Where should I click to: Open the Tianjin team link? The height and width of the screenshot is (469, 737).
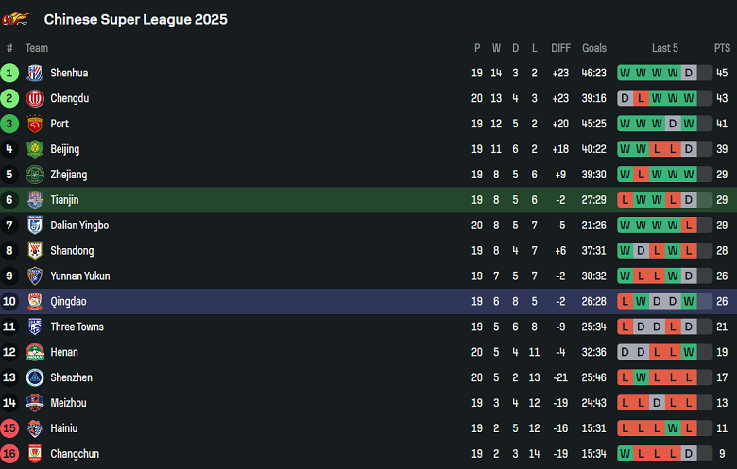tap(64, 200)
